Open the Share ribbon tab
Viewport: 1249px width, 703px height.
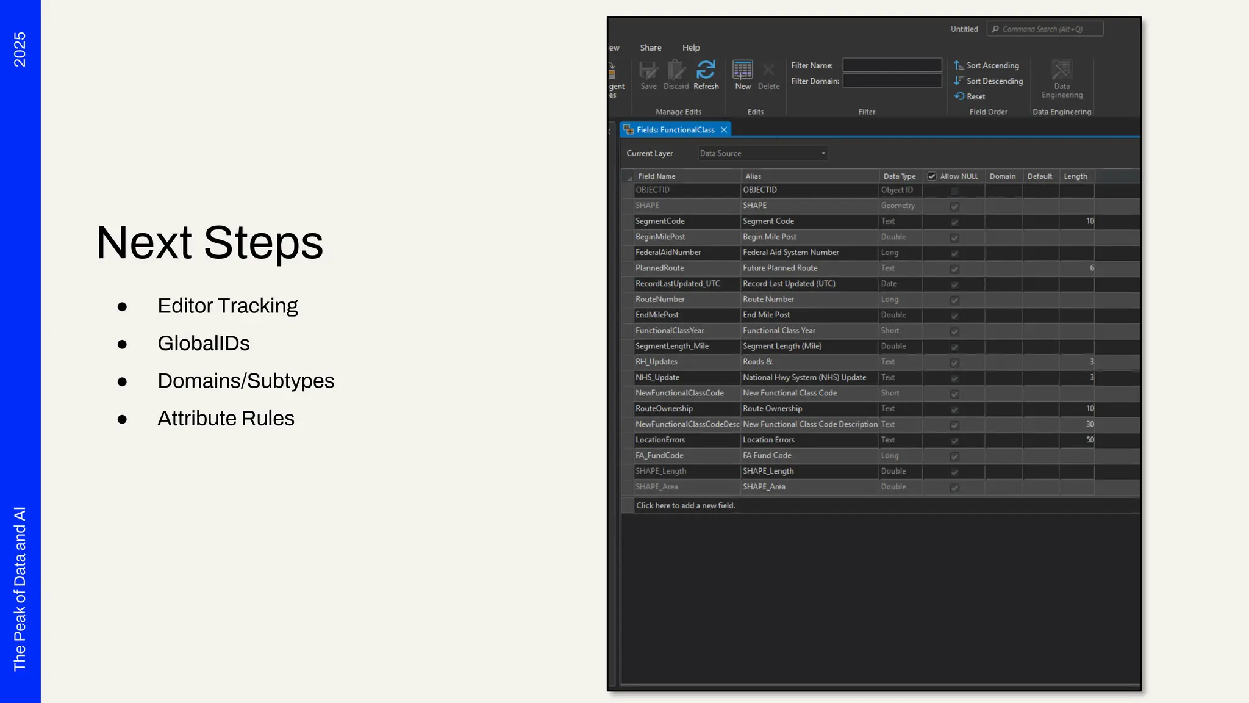click(650, 48)
